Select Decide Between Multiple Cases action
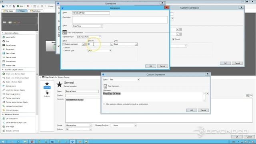This screenshot has width=256, height=144. coord(16,123)
